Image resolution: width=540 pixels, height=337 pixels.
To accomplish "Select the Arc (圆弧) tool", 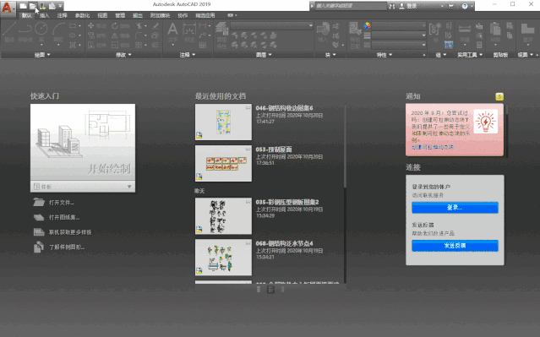I will (58, 31).
